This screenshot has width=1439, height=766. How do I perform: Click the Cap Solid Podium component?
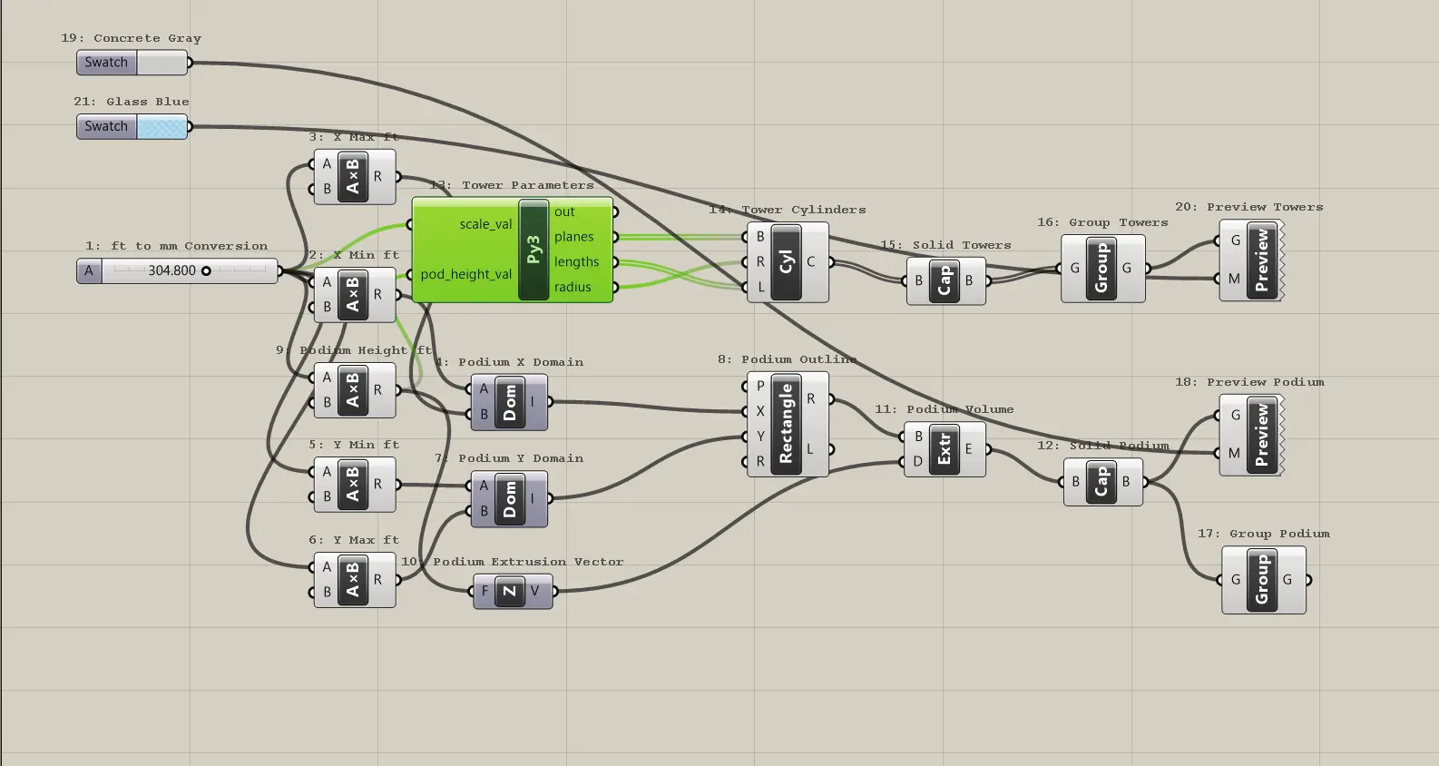point(1101,482)
